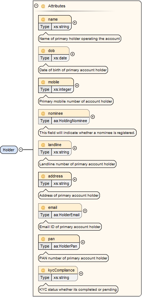148x297 pixels.
Task: Expand the address attribute plus icon
Action: coord(75,180)
